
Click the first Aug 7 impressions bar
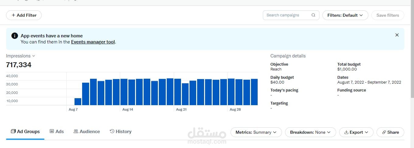(x=78, y=102)
